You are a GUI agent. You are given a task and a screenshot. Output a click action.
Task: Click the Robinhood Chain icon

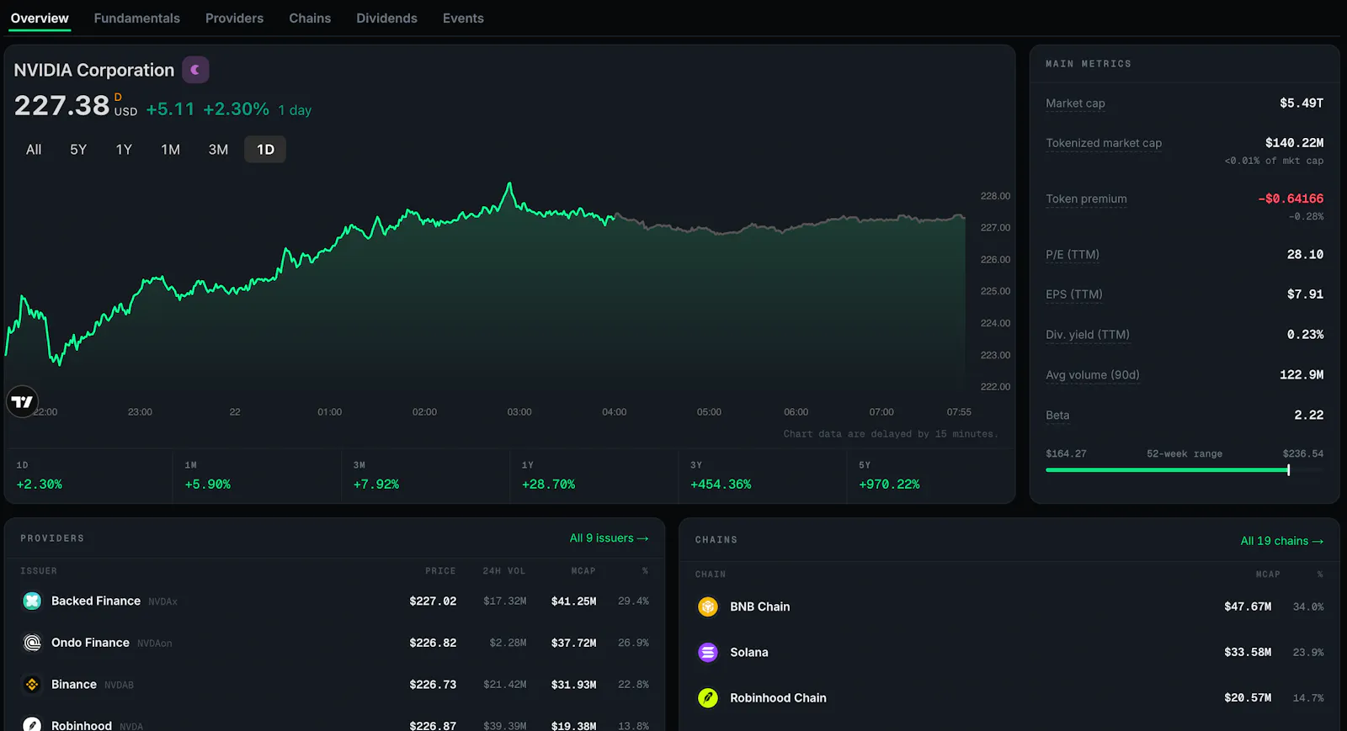708,697
